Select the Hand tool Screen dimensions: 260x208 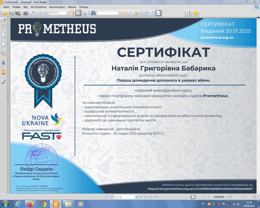tap(72, 13)
